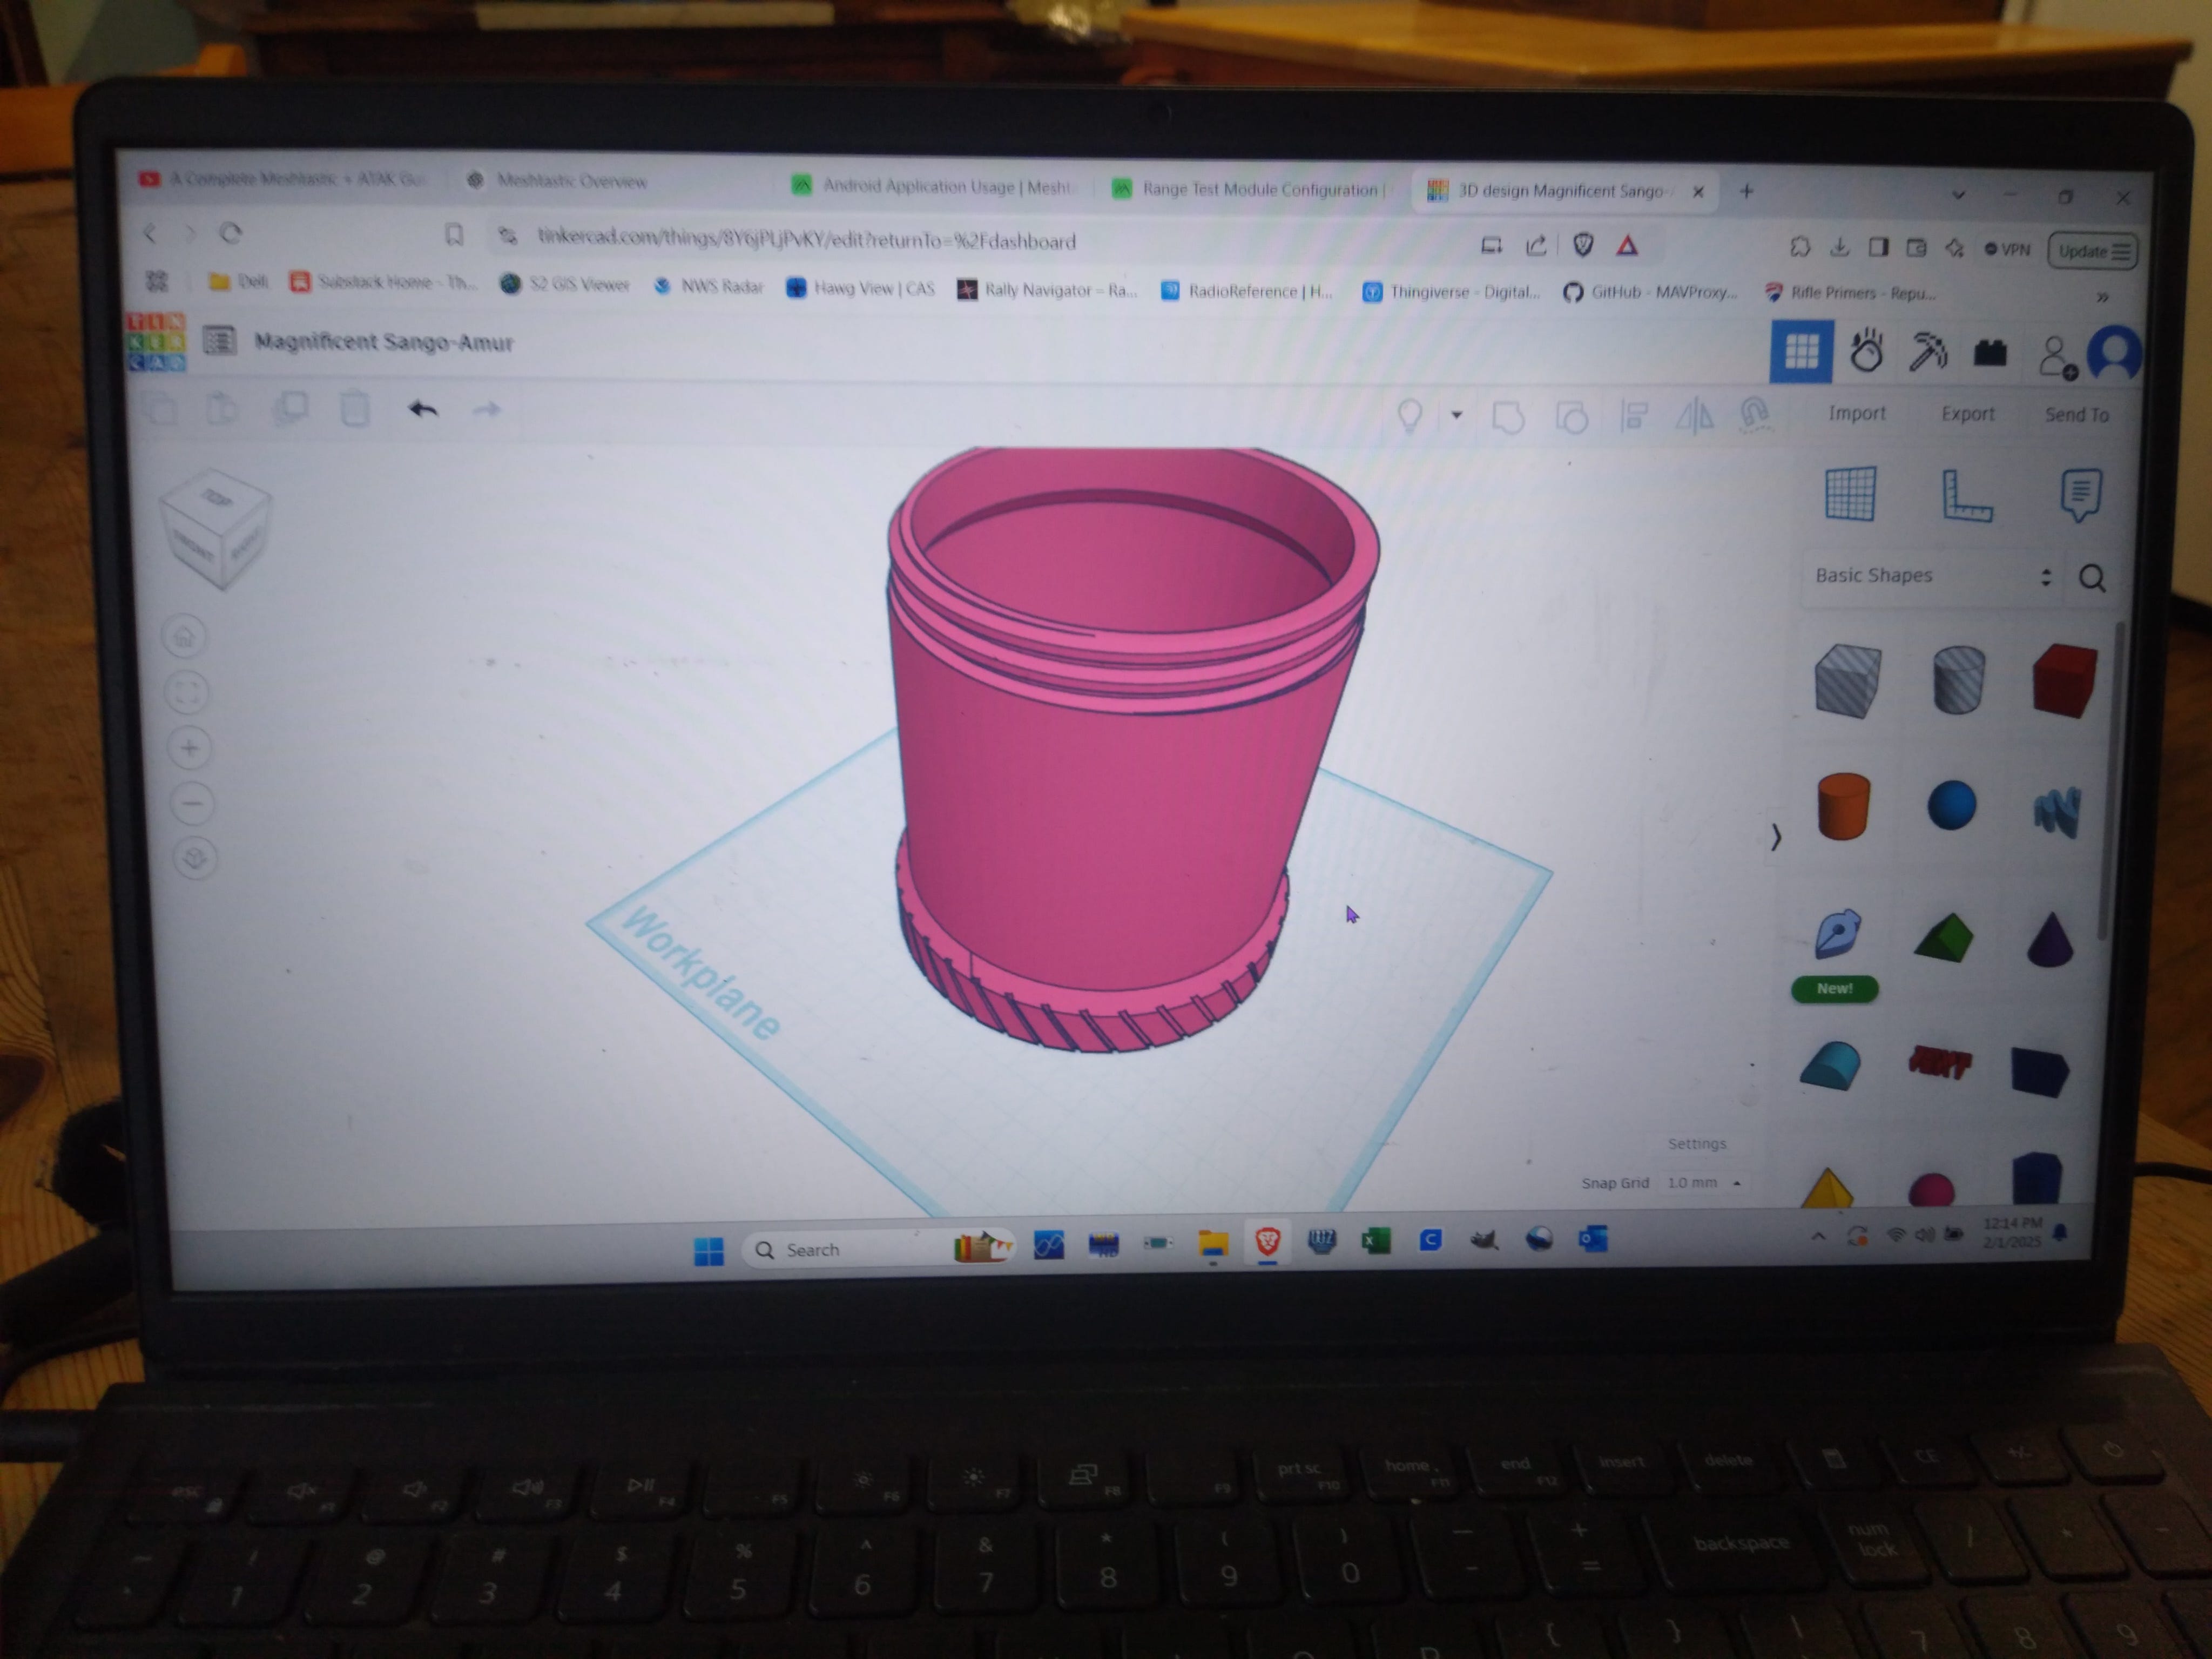
Task: Open the designs list icon beside title
Action: click(x=219, y=341)
